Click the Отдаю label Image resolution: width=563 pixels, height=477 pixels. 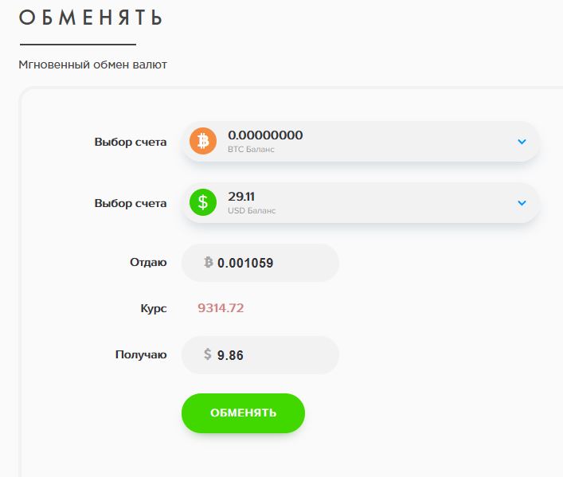(x=148, y=262)
